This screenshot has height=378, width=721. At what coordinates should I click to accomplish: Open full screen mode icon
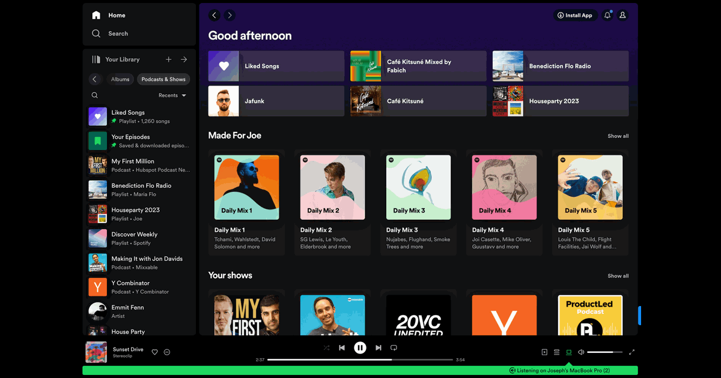(632, 352)
